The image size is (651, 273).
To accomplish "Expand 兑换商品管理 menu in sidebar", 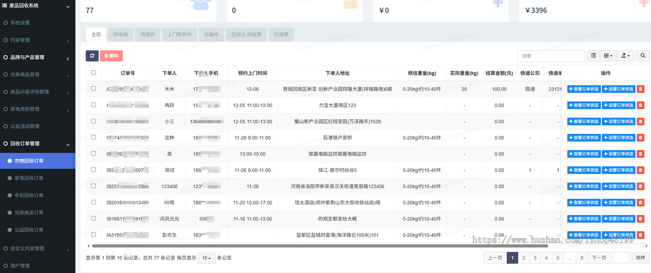I will coord(37,75).
